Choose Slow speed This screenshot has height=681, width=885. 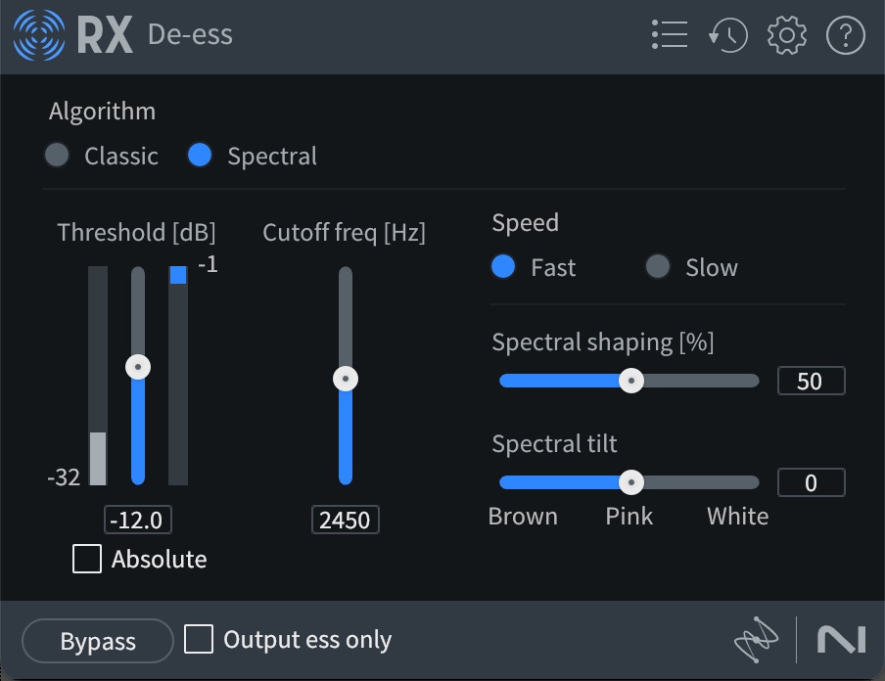tap(658, 266)
